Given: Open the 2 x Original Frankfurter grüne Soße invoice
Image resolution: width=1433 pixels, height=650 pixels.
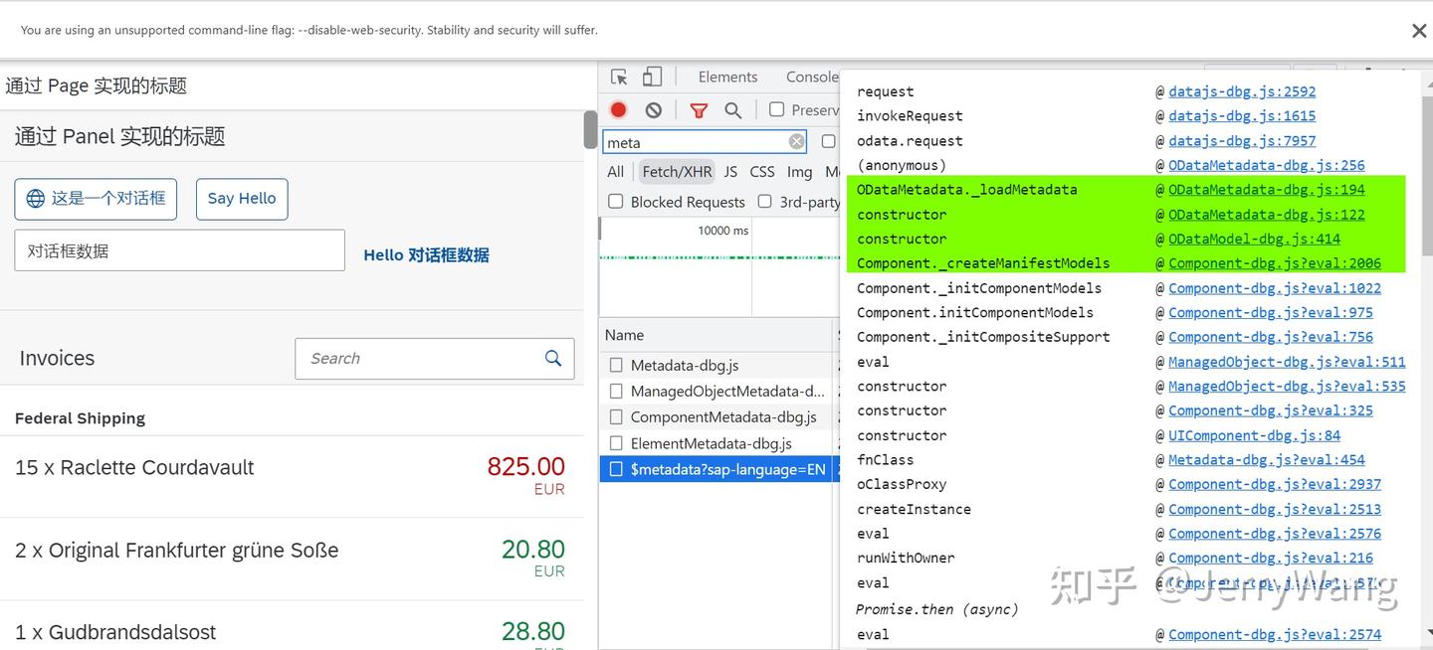Looking at the screenshot, I should [292, 559].
